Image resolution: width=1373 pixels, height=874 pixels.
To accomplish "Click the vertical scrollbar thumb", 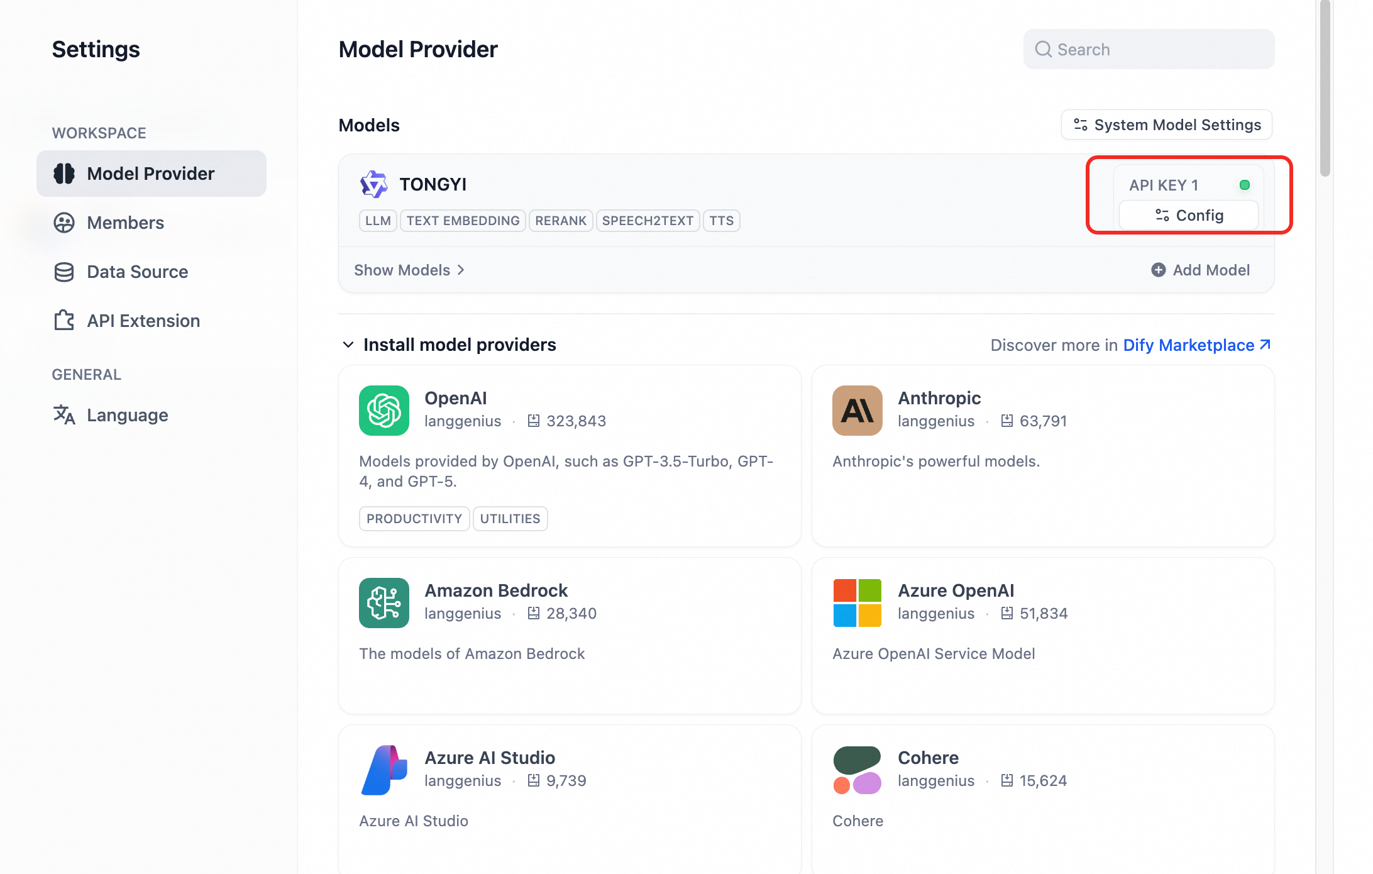I will tap(1325, 88).
